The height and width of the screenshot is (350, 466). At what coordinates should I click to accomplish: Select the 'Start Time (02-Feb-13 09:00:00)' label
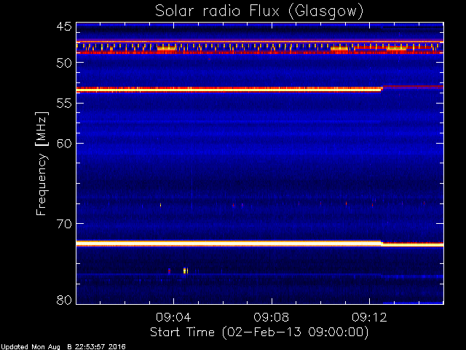click(259, 332)
